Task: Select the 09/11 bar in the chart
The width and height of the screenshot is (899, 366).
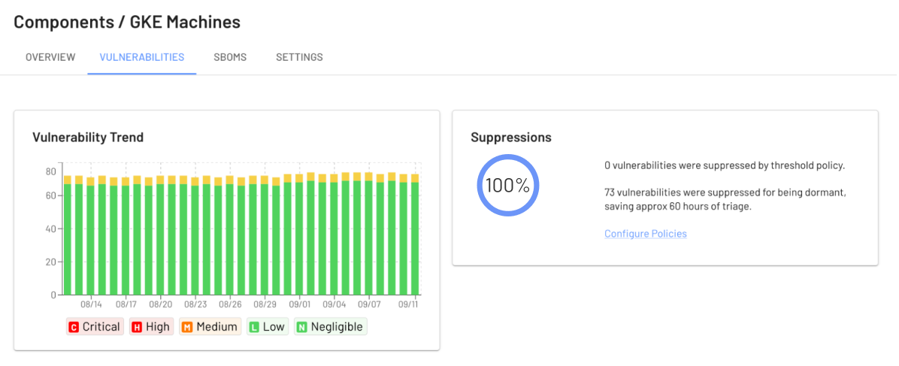Action: click(414, 234)
